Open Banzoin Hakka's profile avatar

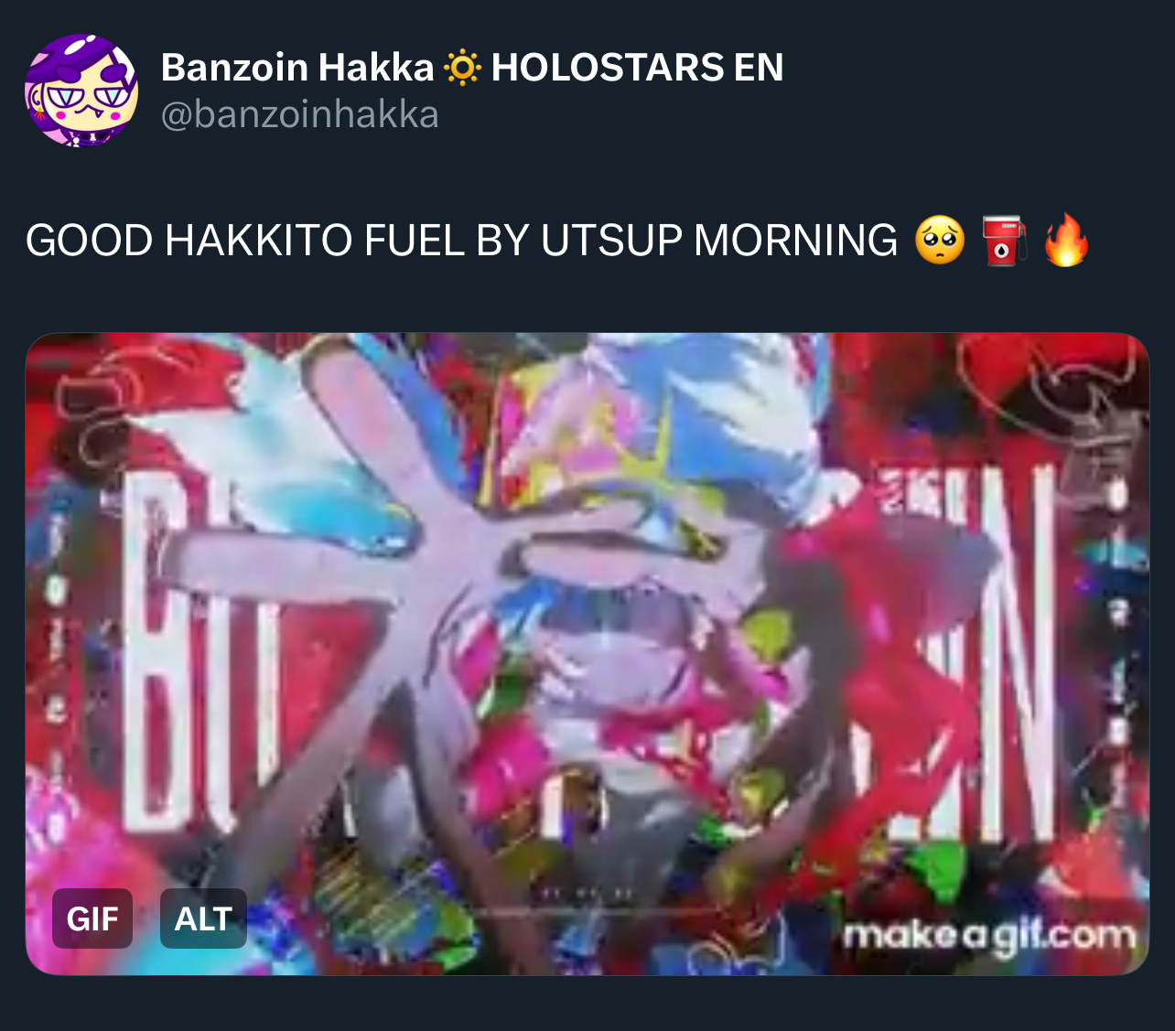pos(81,91)
